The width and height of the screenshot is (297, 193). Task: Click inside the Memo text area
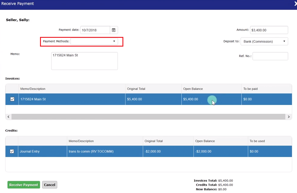point(84,61)
